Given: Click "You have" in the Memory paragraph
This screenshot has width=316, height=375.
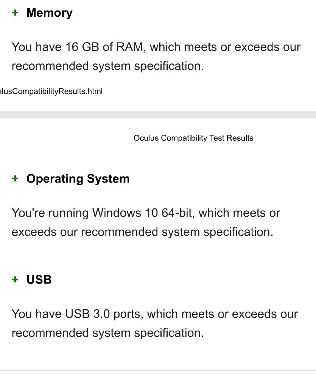Looking at the screenshot, I should click(36, 47).
